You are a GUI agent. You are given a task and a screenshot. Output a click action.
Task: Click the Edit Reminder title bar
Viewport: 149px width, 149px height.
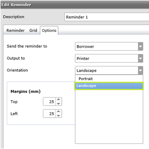coord(75,5)
